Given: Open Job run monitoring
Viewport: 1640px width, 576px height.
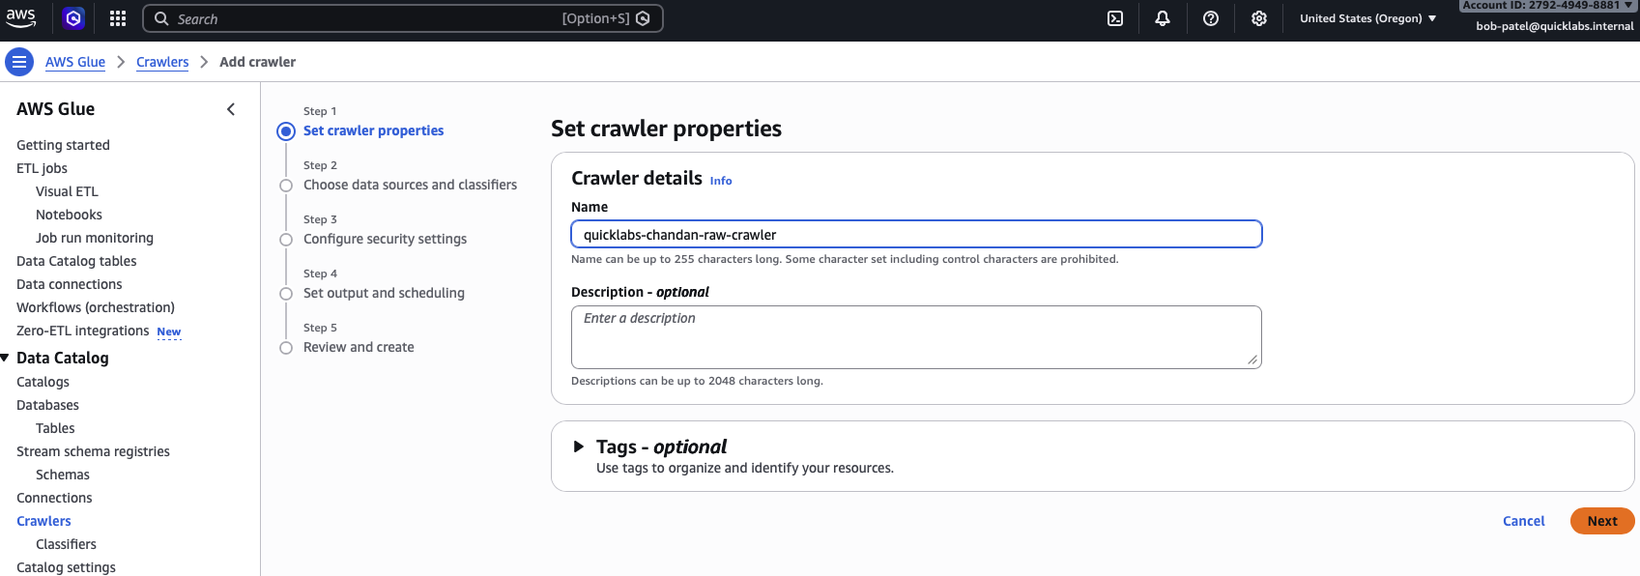Looking at the screenshot, I should point(95,238).
